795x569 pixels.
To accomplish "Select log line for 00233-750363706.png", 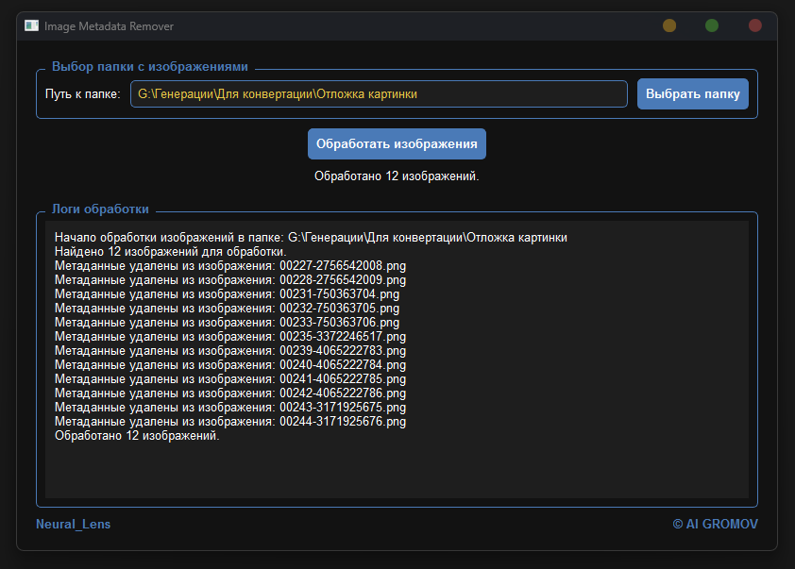I will [228, 323].
